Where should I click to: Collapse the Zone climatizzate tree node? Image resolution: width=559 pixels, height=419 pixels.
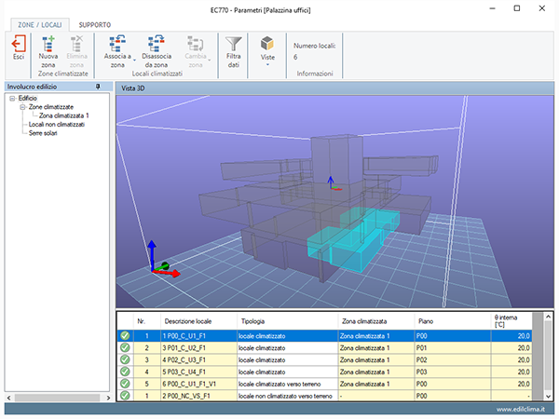click(x=22, y=107)
